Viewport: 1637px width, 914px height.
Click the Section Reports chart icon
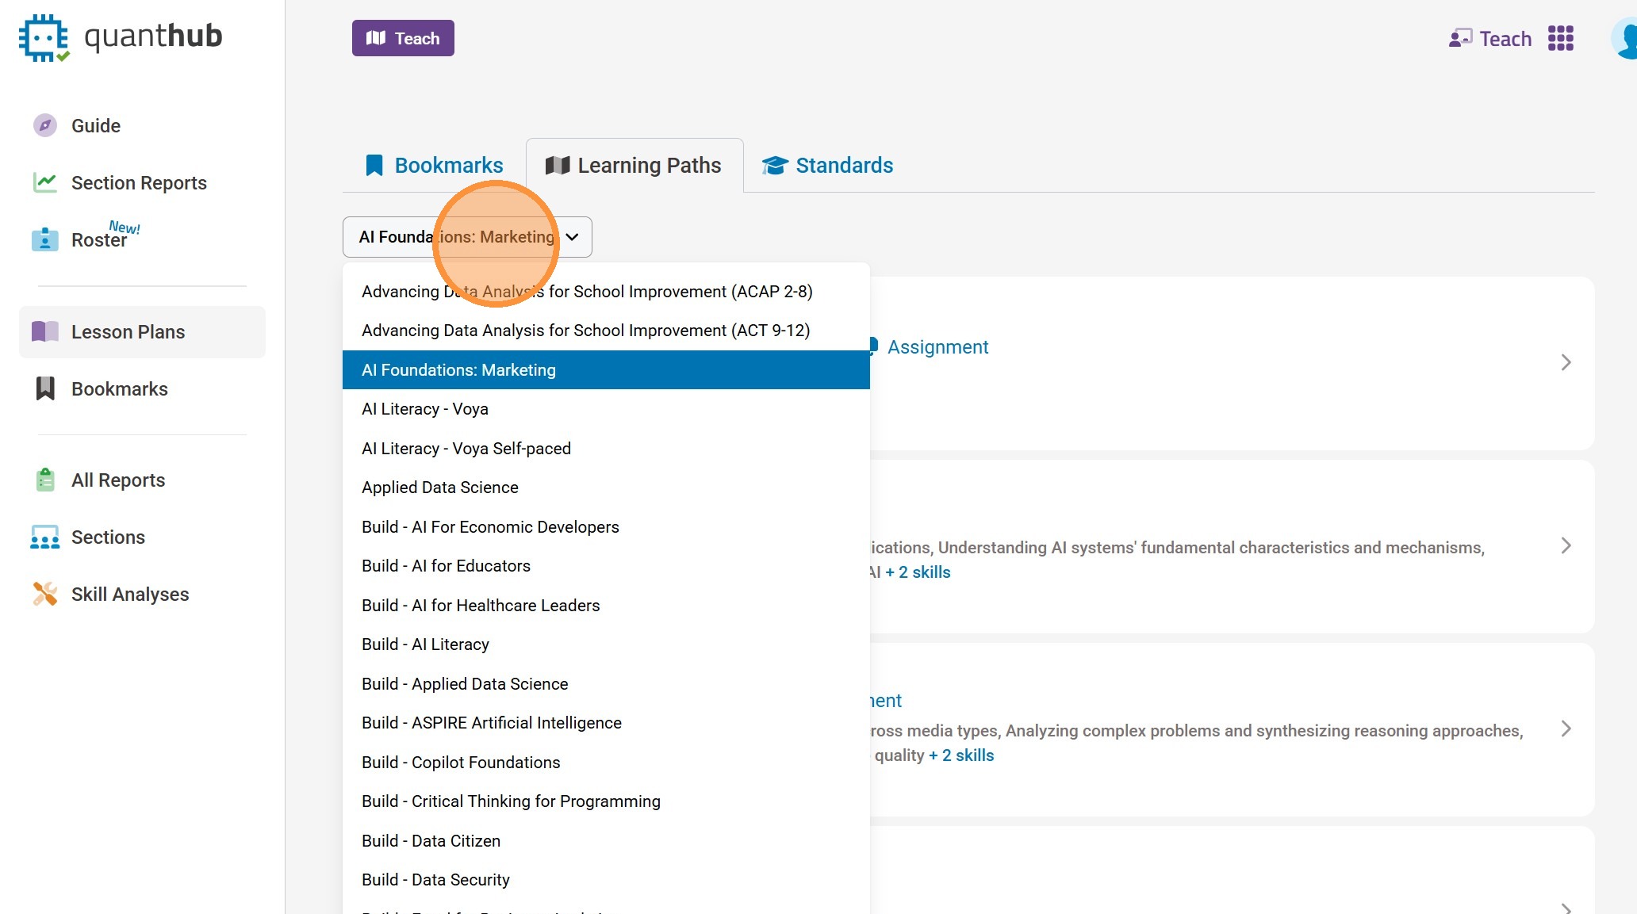[x=45, y=182]
